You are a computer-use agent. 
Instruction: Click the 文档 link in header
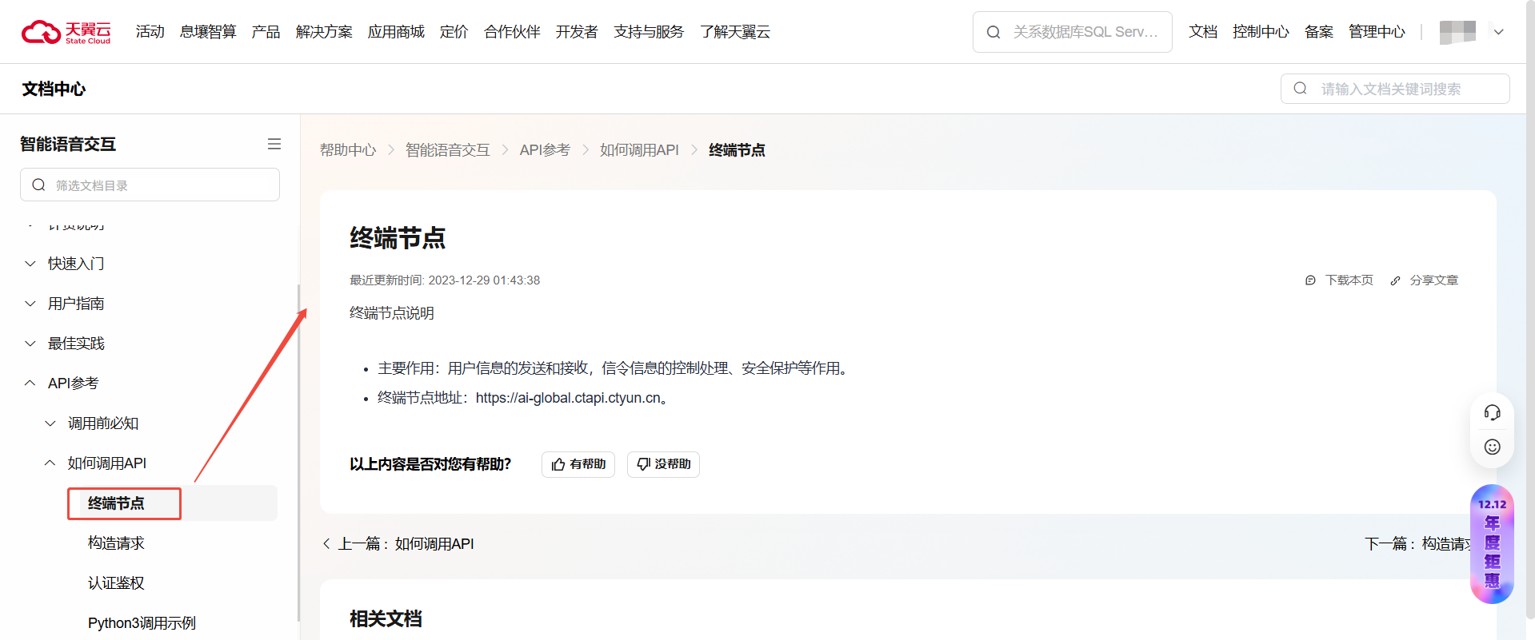1202,32
